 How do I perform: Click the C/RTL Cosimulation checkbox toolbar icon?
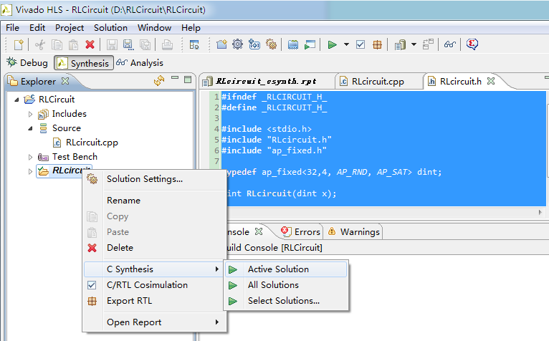[x=360, y=44]
